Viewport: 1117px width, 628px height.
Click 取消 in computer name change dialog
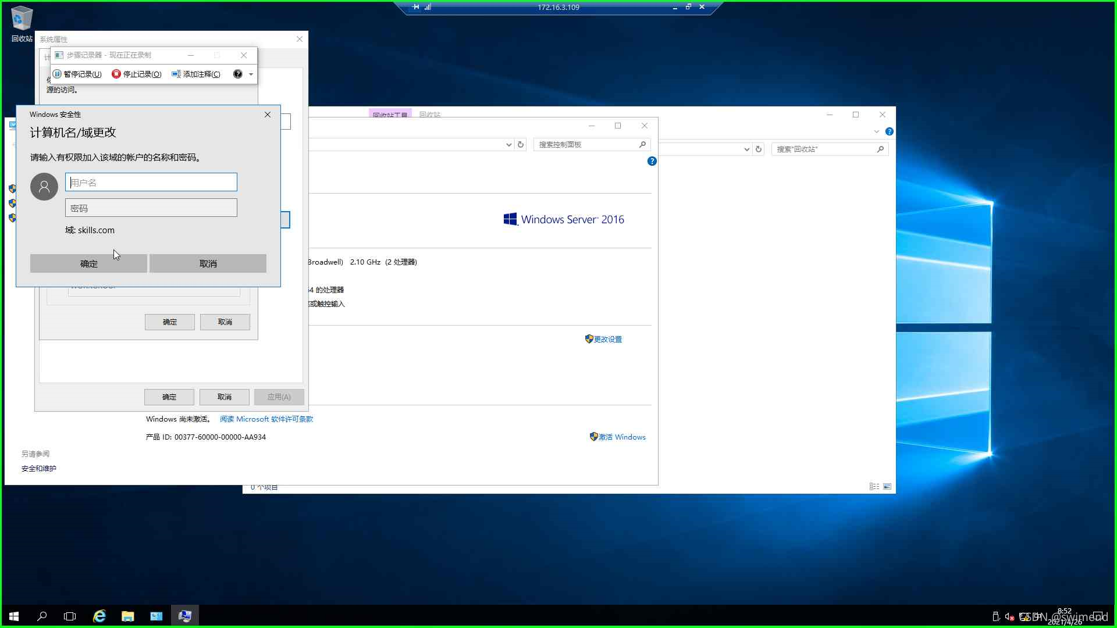pyautogui.click(x=225, y=322)
